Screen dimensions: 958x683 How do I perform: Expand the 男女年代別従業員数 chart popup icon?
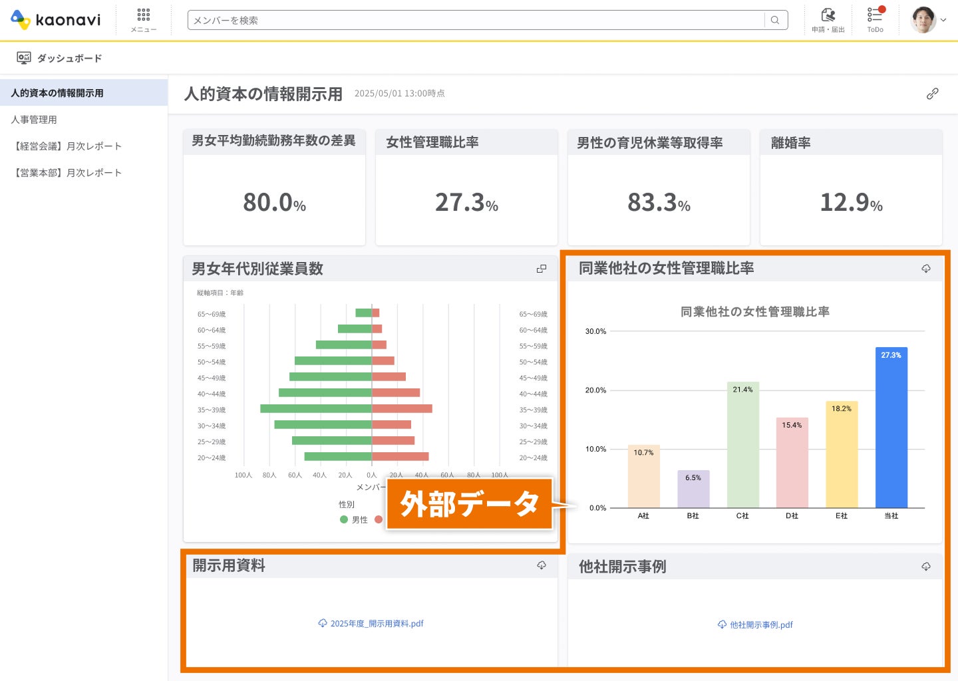coord(542,269)
